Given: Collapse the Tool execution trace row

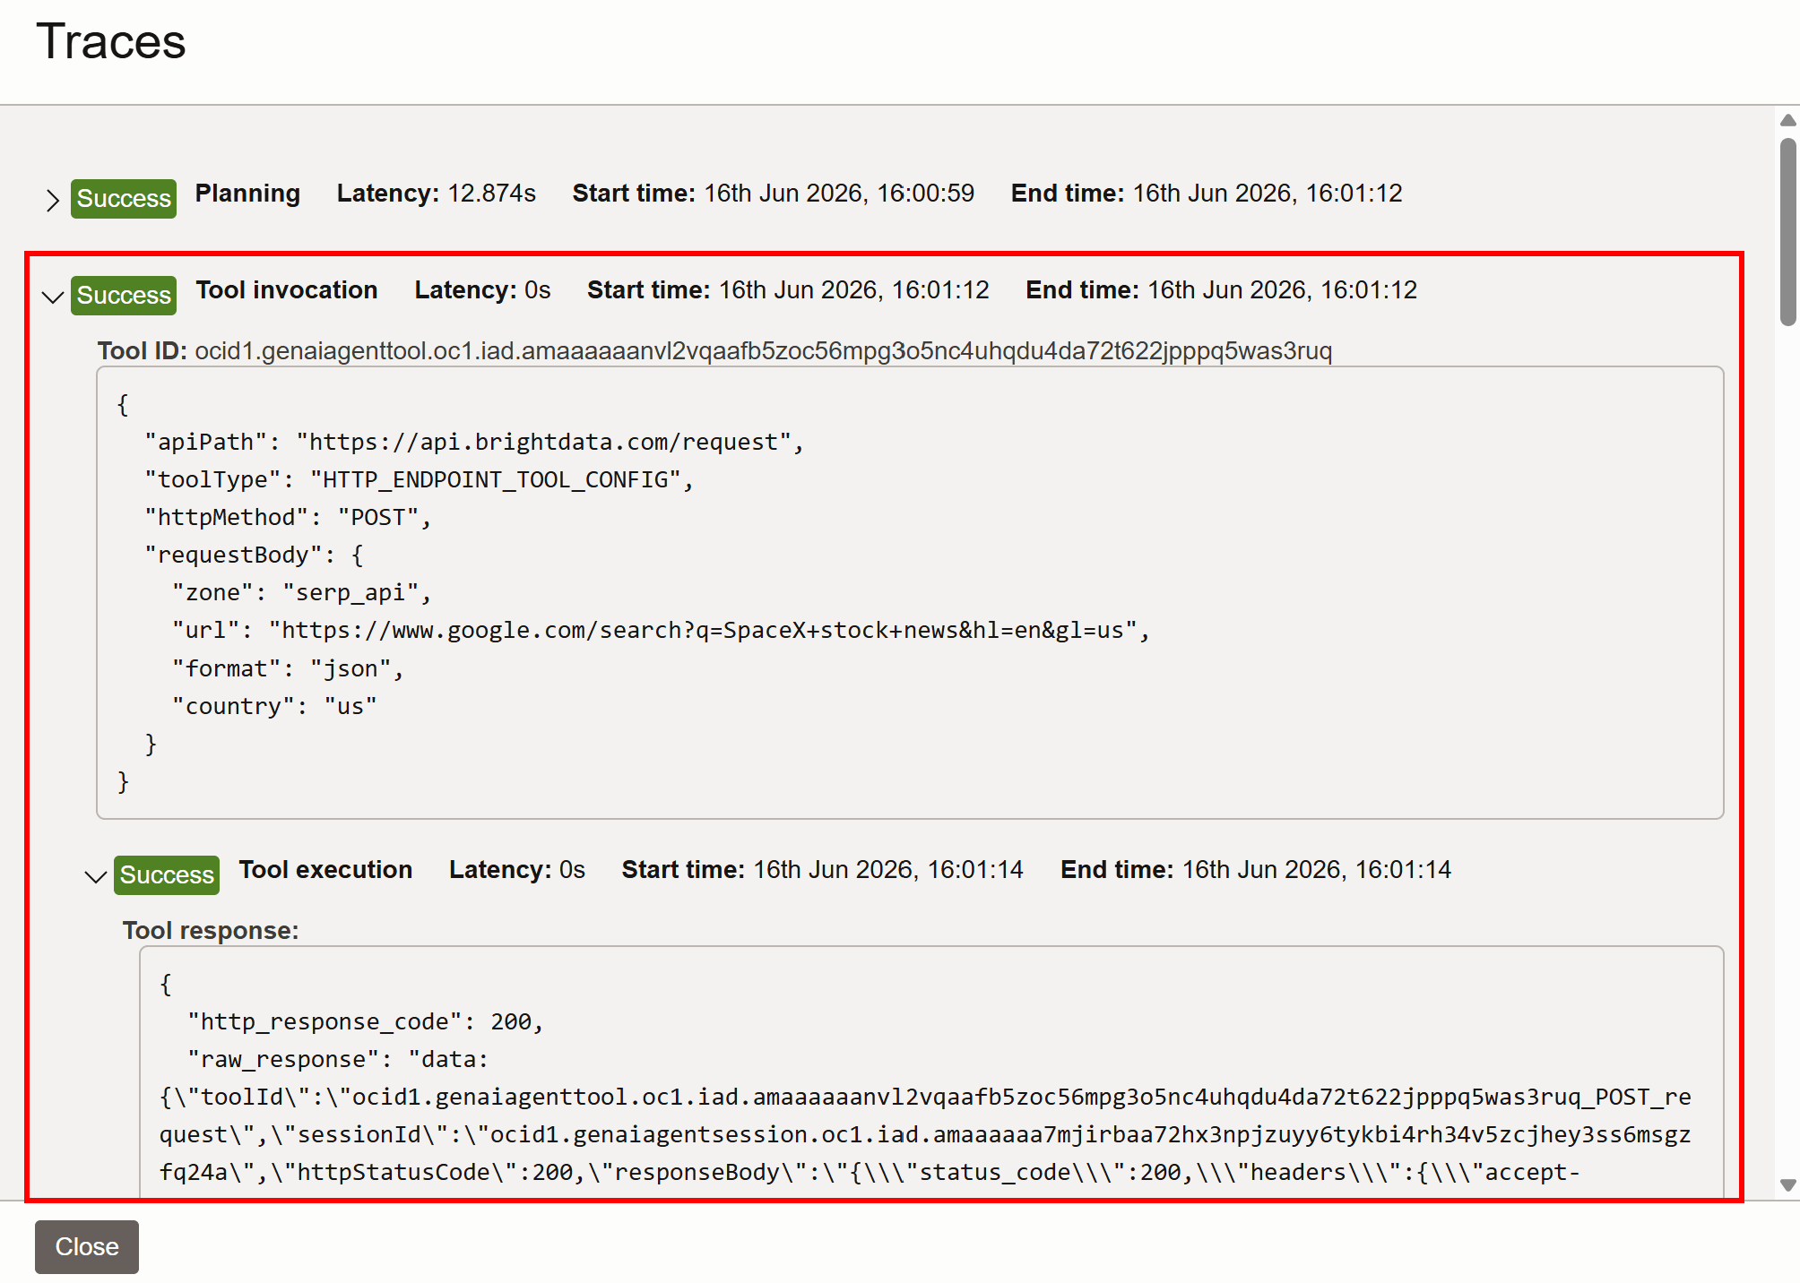Looking at the screenshot, I should click(96, 876).
